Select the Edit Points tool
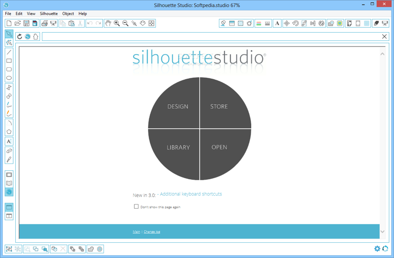This screenshot has height=258, width=394. click(9, 42)
